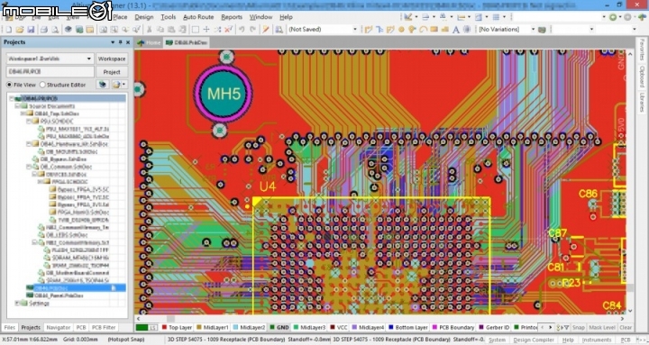Switch to the Home document tab

(149, 42)
